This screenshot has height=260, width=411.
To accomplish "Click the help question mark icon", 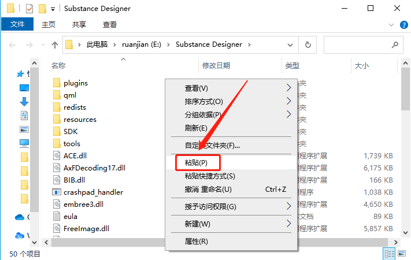I will pyautogui.click(x=403, y=25).
